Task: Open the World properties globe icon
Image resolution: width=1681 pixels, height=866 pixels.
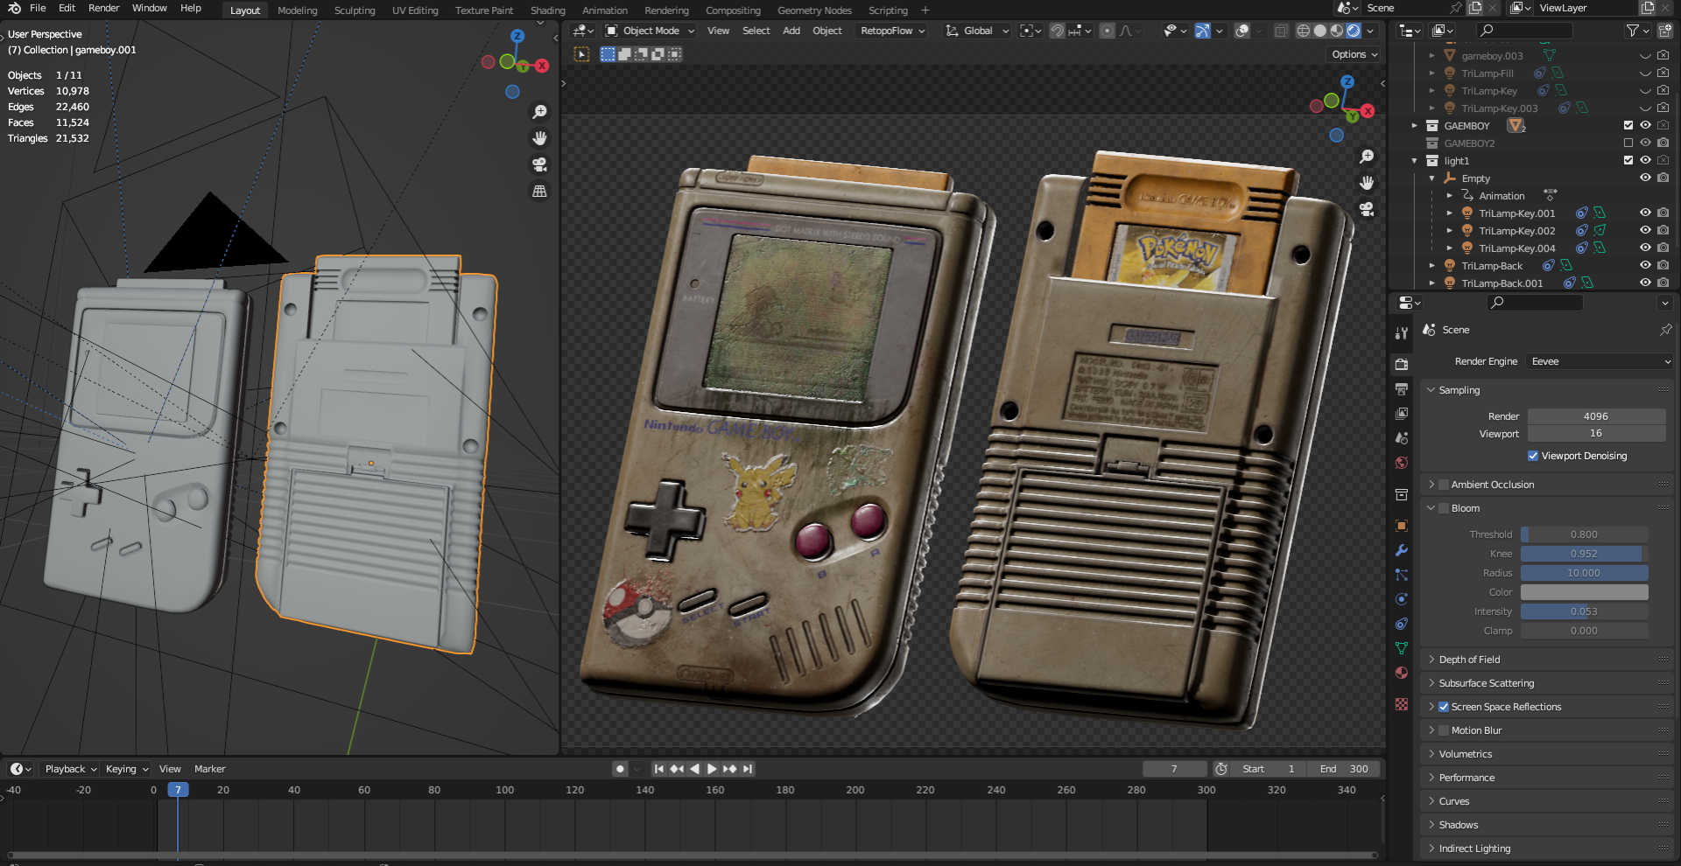Action: [x=1402, y=463]
